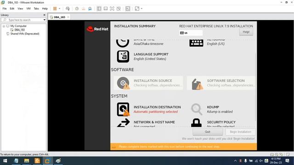Click the Software Selection package icon

(197, 84)
